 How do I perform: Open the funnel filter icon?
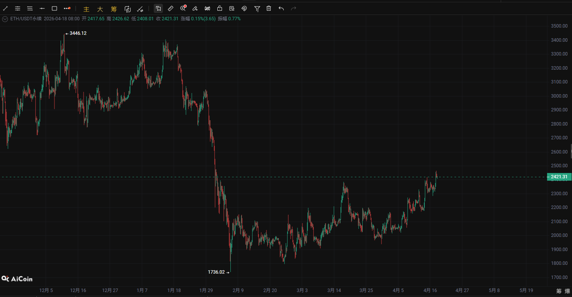[x=257, y=8]
